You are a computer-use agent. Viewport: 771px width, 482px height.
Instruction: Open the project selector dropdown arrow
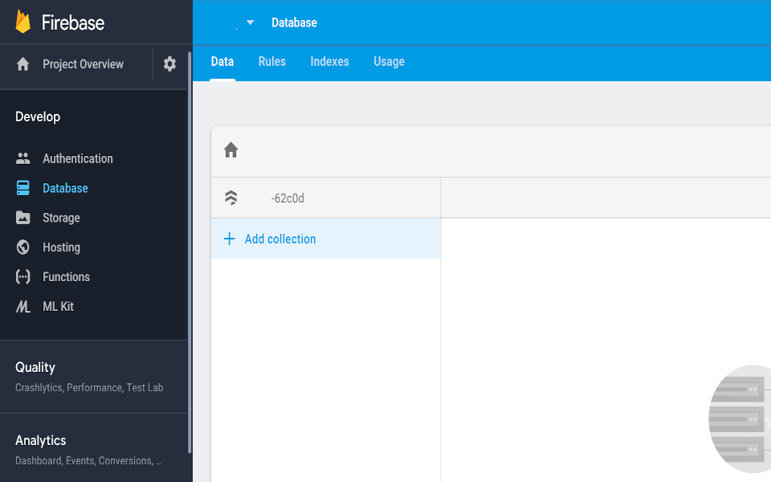(x=251, y=22)
